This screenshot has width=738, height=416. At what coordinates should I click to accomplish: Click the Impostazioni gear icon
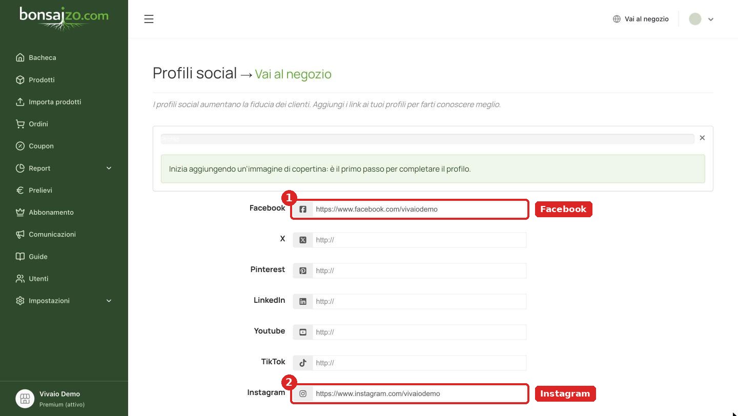(20, 301)
